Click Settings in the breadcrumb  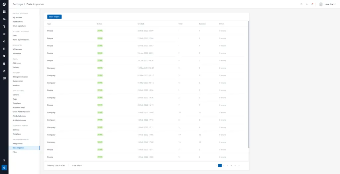pyautogui.click(x=18, y=4)
